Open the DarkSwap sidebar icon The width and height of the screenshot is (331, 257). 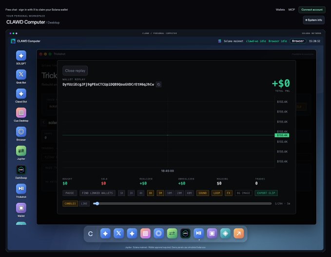click(21, 170)
